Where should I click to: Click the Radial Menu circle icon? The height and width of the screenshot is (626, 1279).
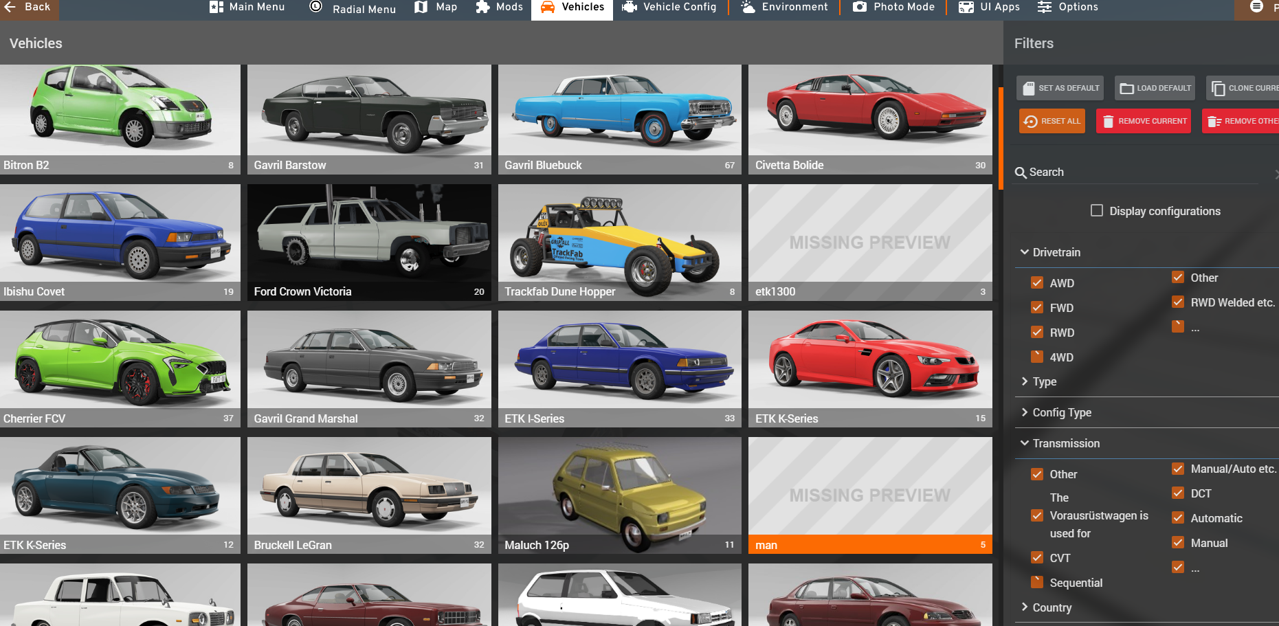coord(315,6)
